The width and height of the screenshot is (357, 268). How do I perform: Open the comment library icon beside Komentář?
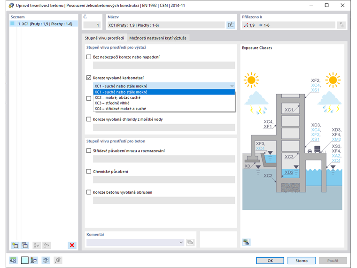190,243
